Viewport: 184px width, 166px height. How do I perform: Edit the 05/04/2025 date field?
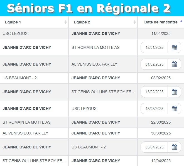(154, 147)
